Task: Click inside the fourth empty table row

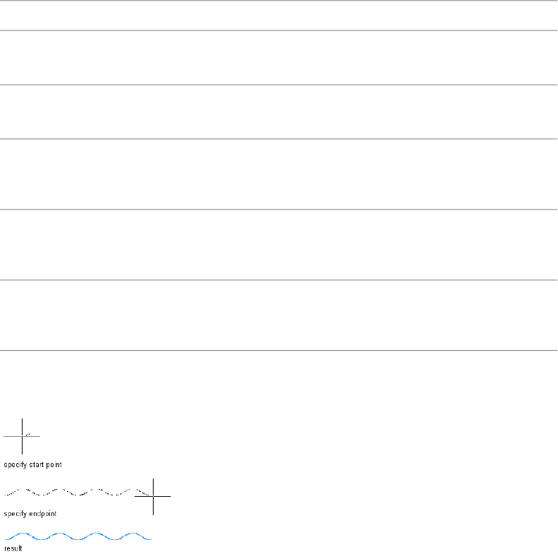Action: pos(279,174)
